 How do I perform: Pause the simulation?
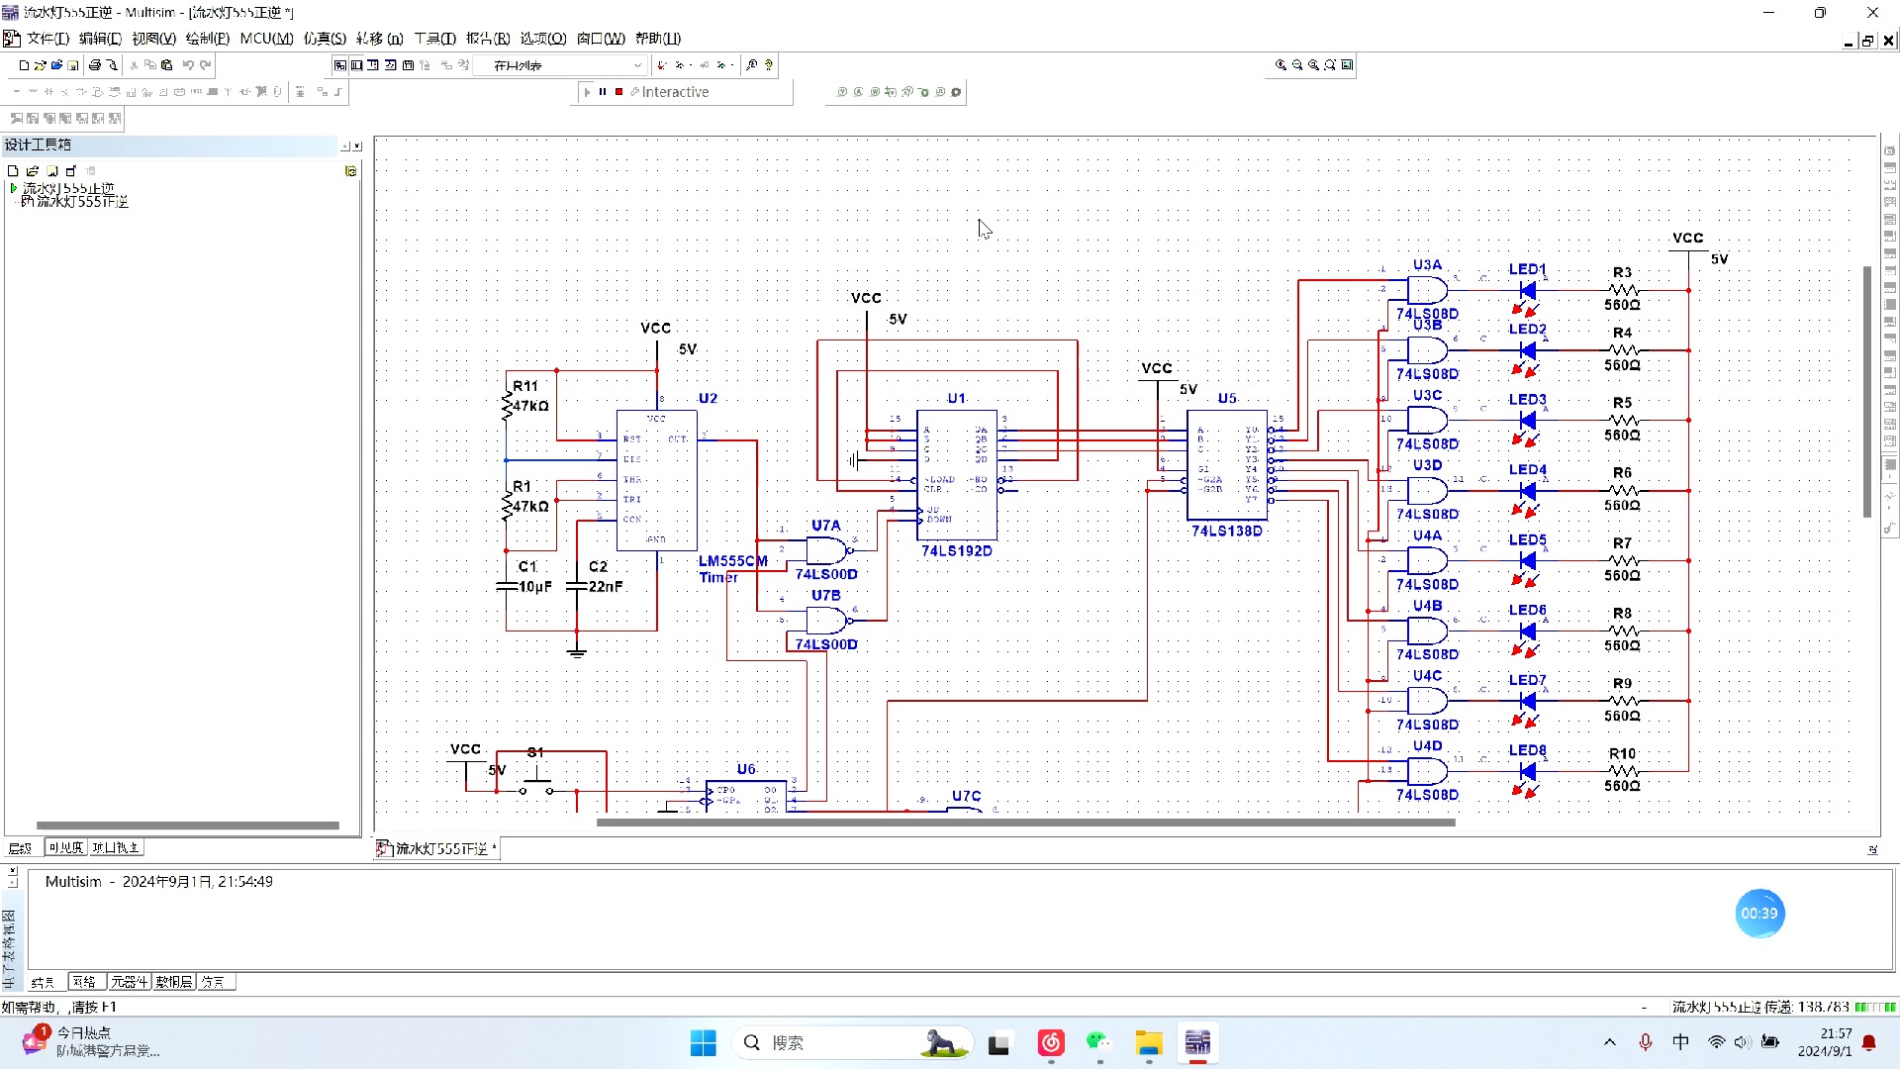(x=603, y=92)
